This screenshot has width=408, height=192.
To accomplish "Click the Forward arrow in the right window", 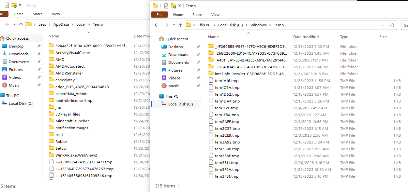I will coord(166,25).
